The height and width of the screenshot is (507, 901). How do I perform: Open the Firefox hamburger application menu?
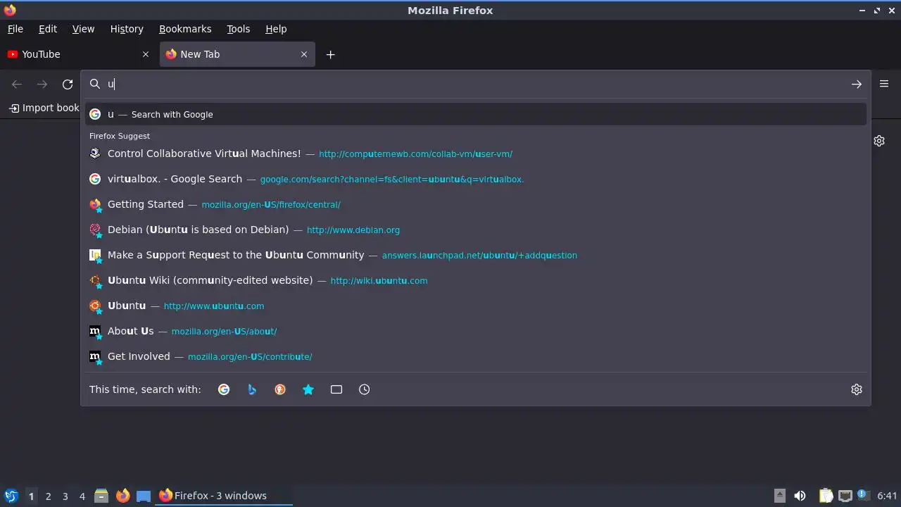(x=884, y=84)
